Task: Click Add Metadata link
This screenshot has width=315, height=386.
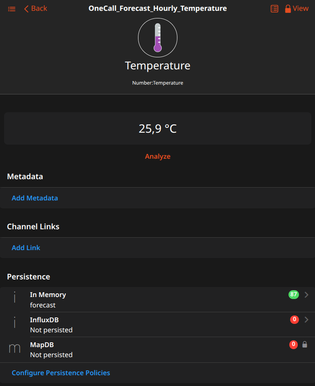Action: pos(35,198)
